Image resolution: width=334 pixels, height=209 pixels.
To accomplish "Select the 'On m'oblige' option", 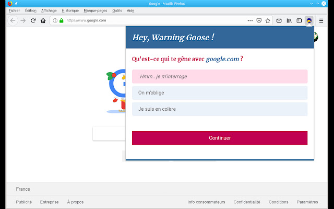I will click(220, 93).
